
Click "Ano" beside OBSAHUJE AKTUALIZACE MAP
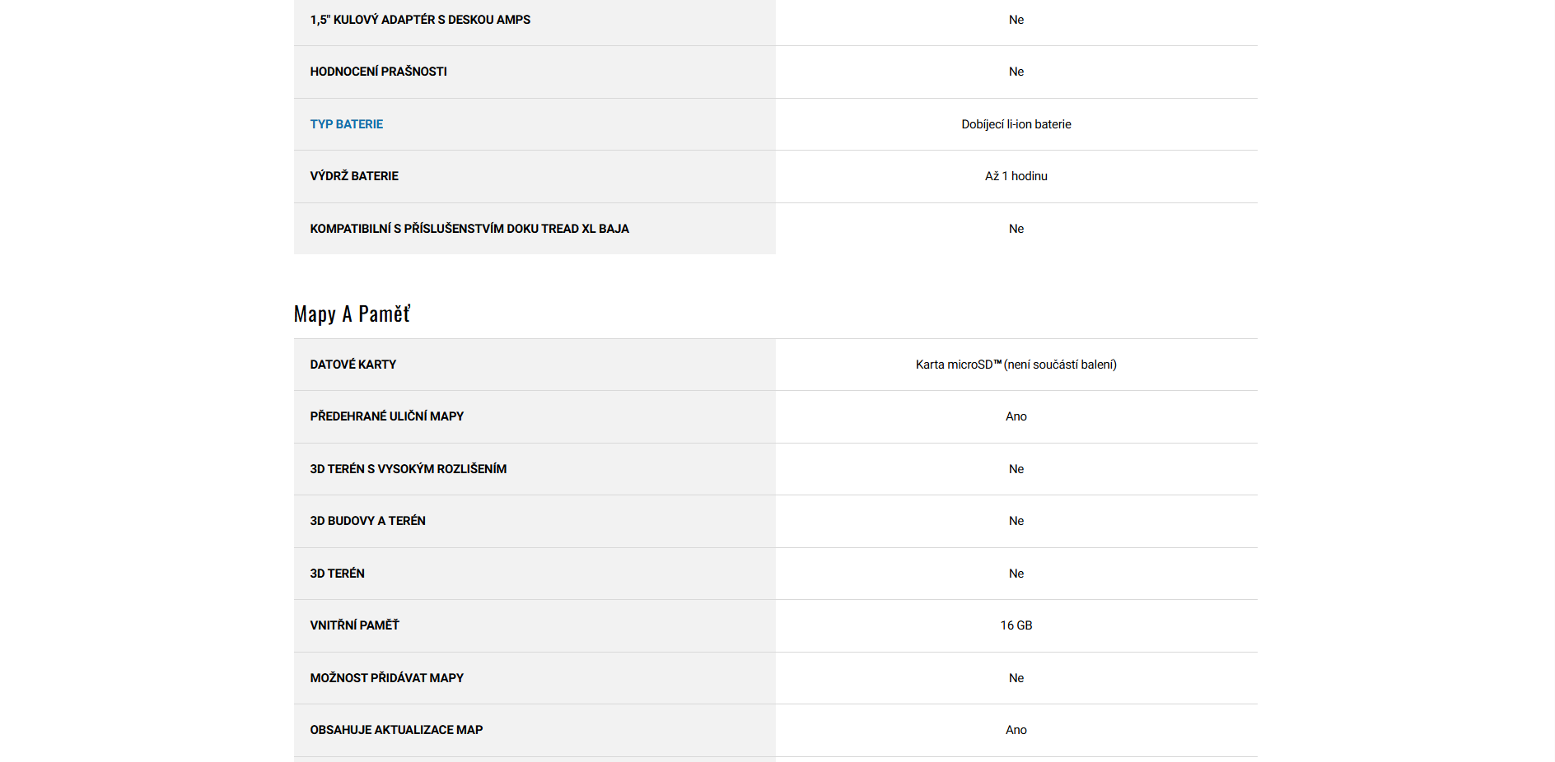click(x=1016, y=730)
